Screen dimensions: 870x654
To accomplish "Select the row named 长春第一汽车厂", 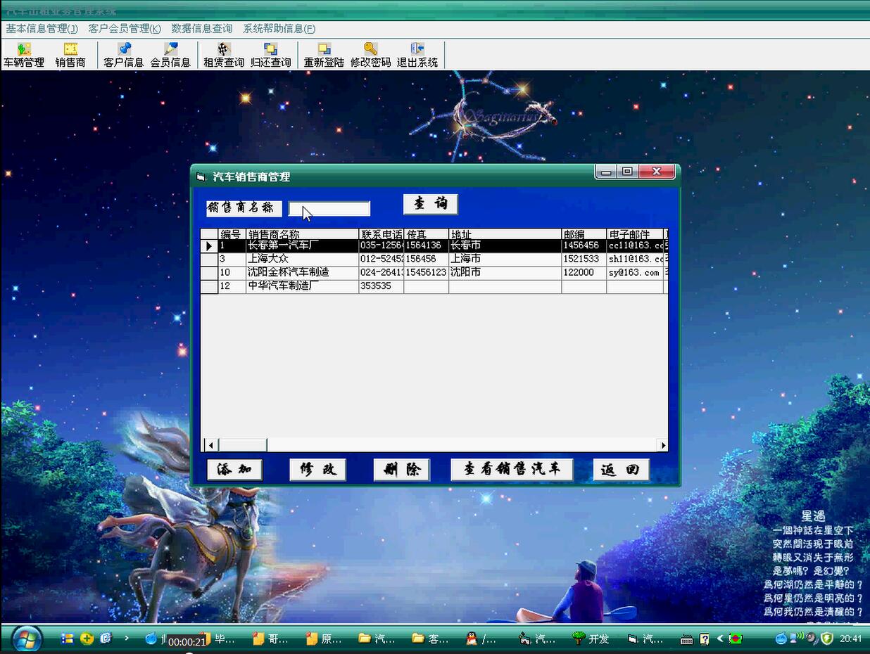I will pos(434,246).
